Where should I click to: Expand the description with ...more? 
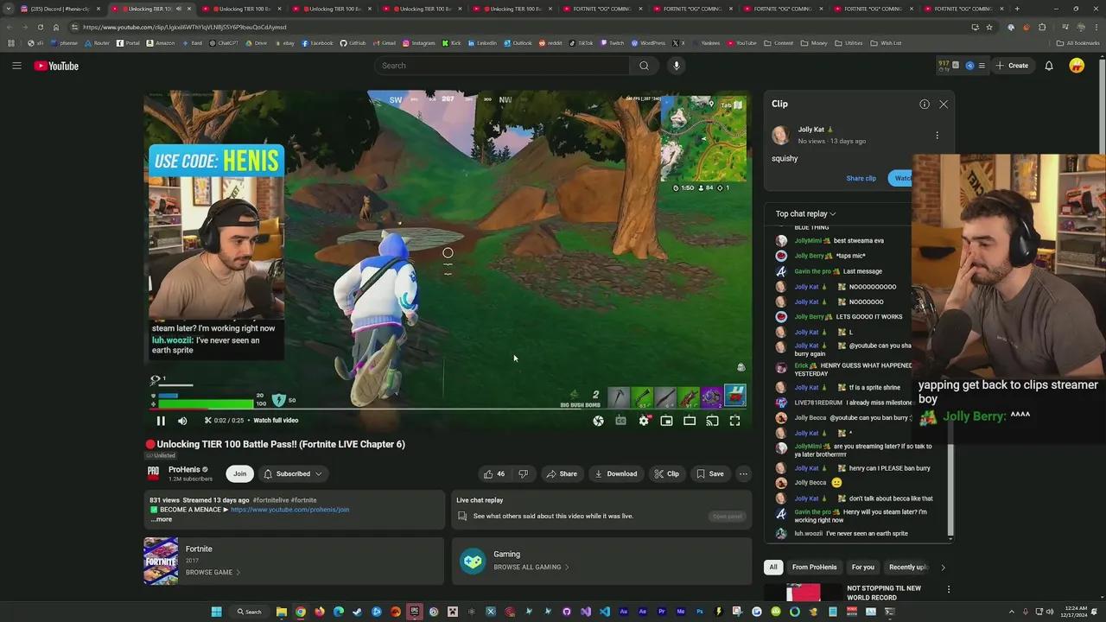[x=161, y=519]
